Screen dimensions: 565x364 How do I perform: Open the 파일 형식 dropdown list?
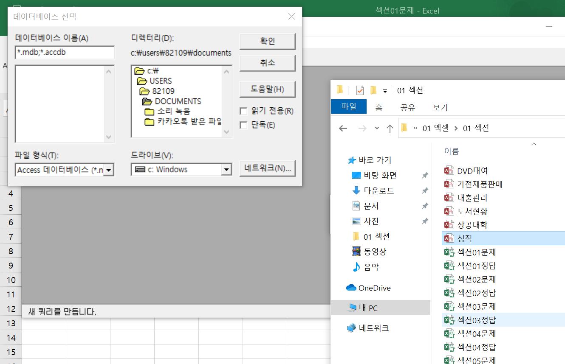(109, 170)
